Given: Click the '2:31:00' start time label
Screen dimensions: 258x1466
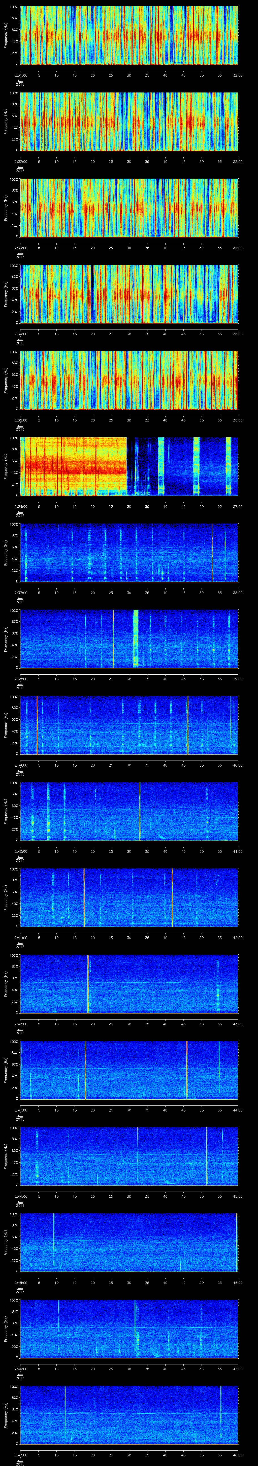Looking at the screenshot, I should tap(20, 75).
